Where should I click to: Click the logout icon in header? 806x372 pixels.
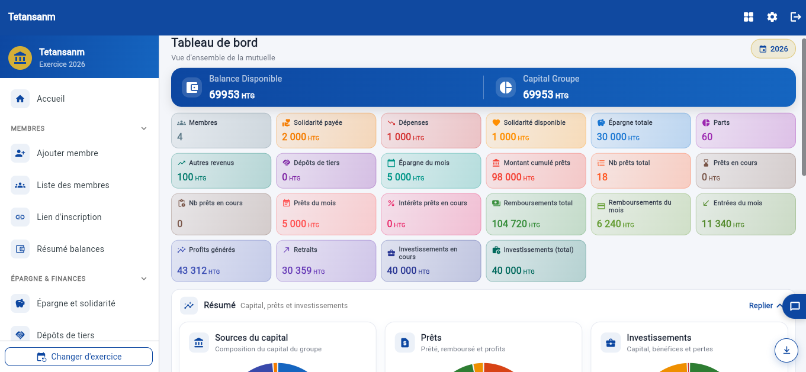click(x=796, y=17)
